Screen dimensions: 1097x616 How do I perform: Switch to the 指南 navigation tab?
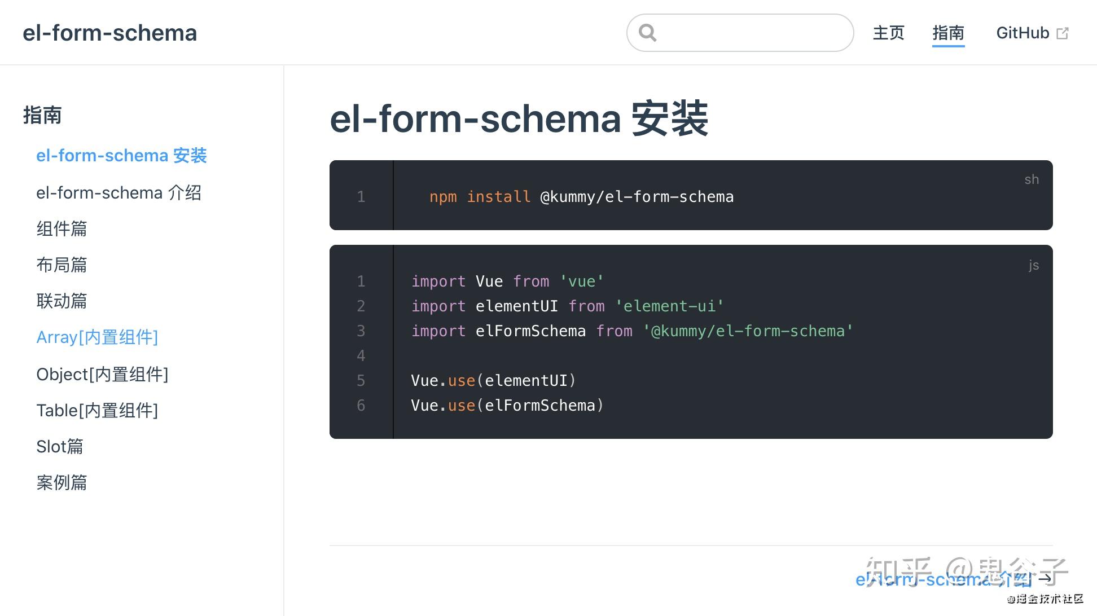point(948,33)
